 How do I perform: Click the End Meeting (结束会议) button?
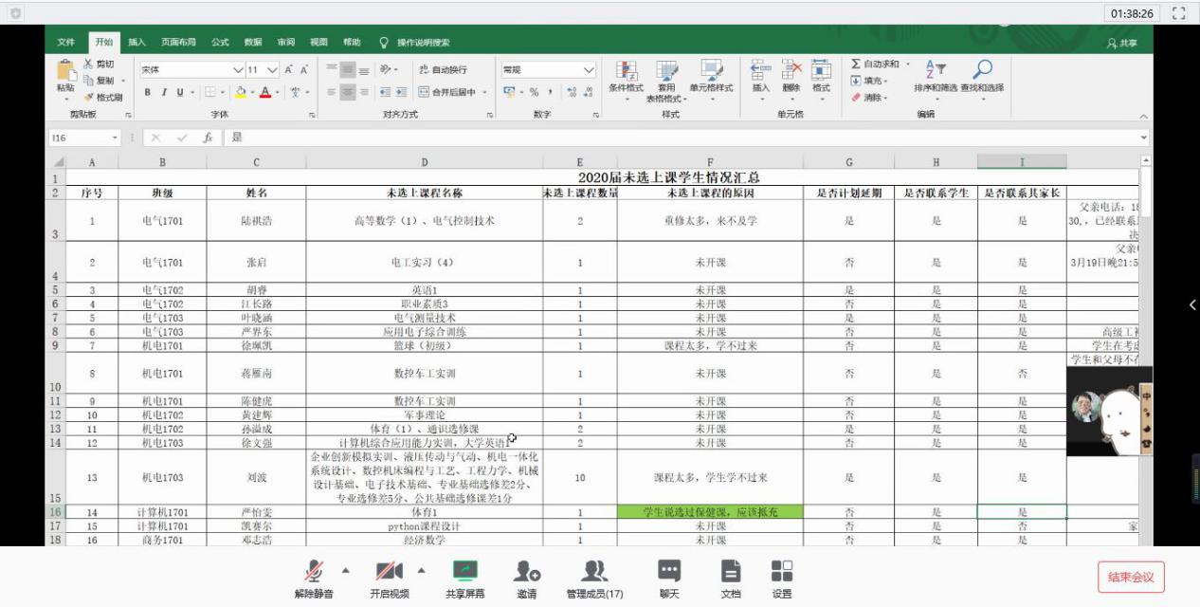(1131, 577)
